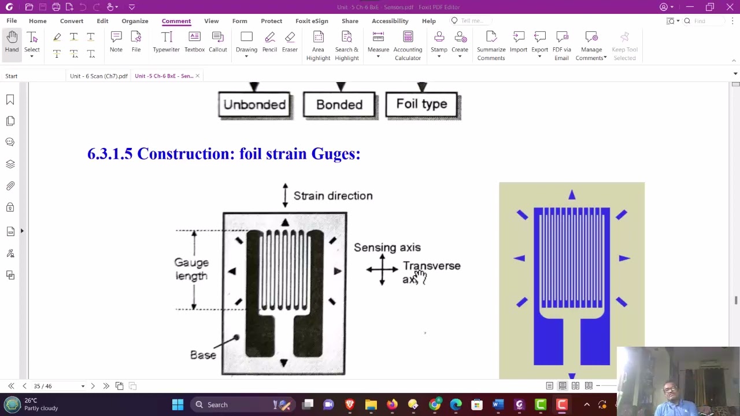The width and height of the screenshot is (740, 416).
Task: Open the Bookmarks panel in sidebar
Action: pos(10,100)
